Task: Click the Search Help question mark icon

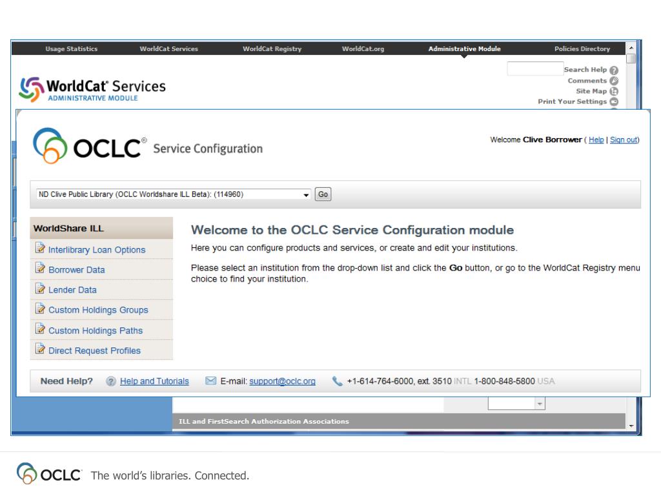Action: pyautogui.click(x=614, y=70)
